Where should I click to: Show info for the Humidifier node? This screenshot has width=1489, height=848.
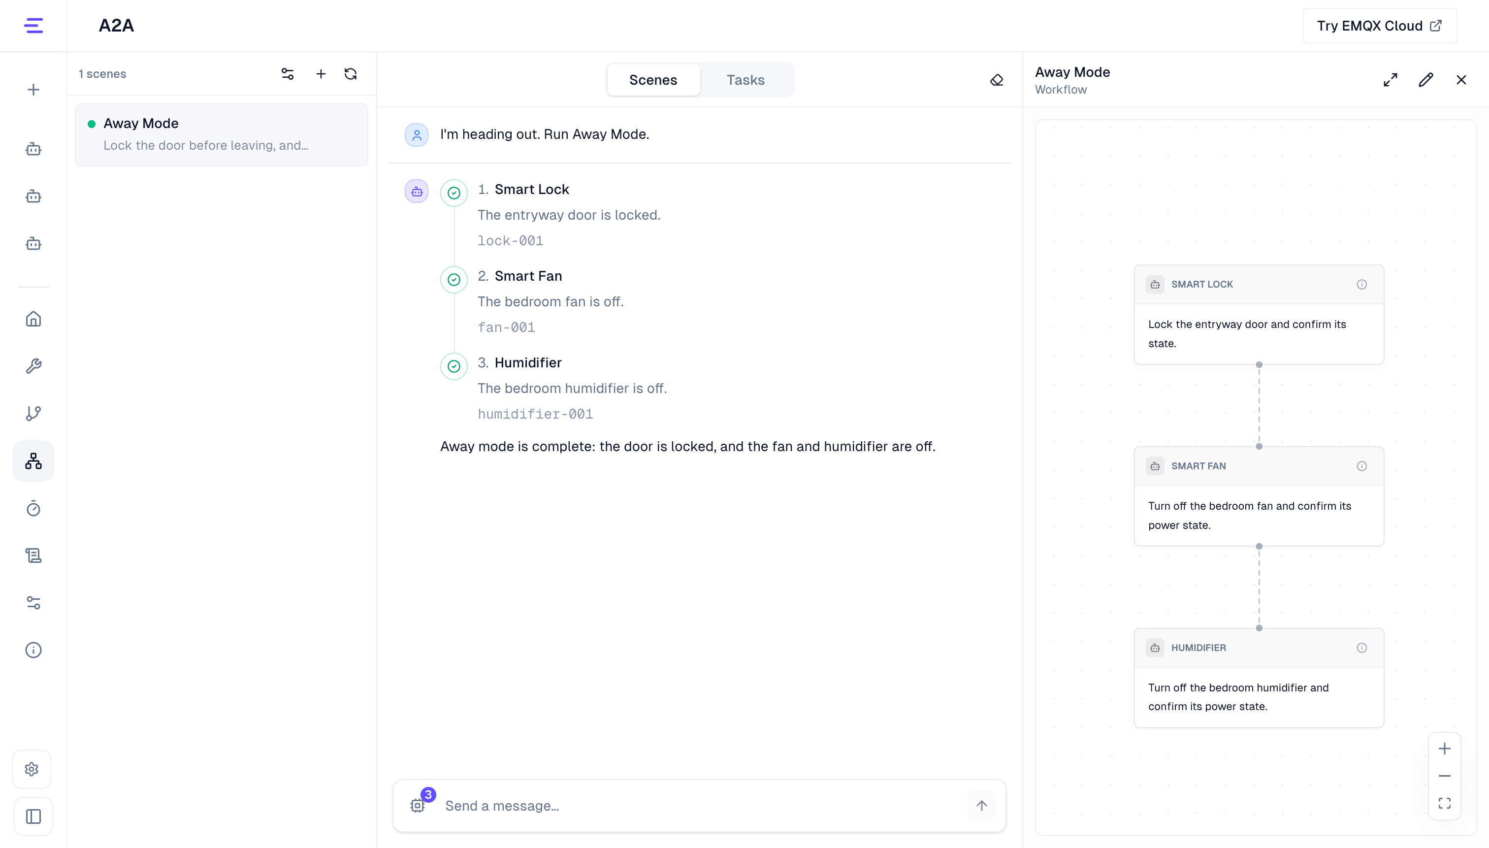pos(1361,648)
